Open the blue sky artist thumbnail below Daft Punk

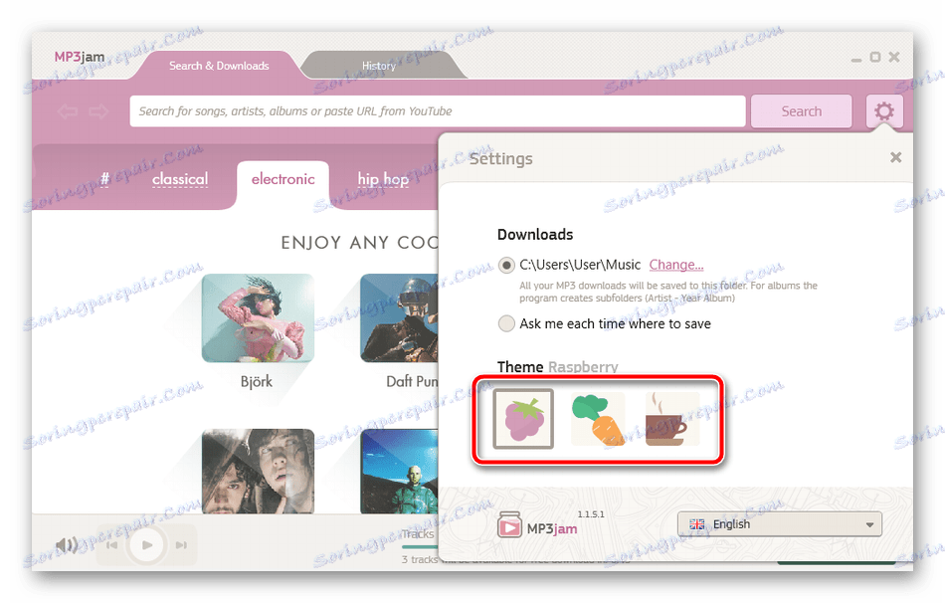pos(399,471)
